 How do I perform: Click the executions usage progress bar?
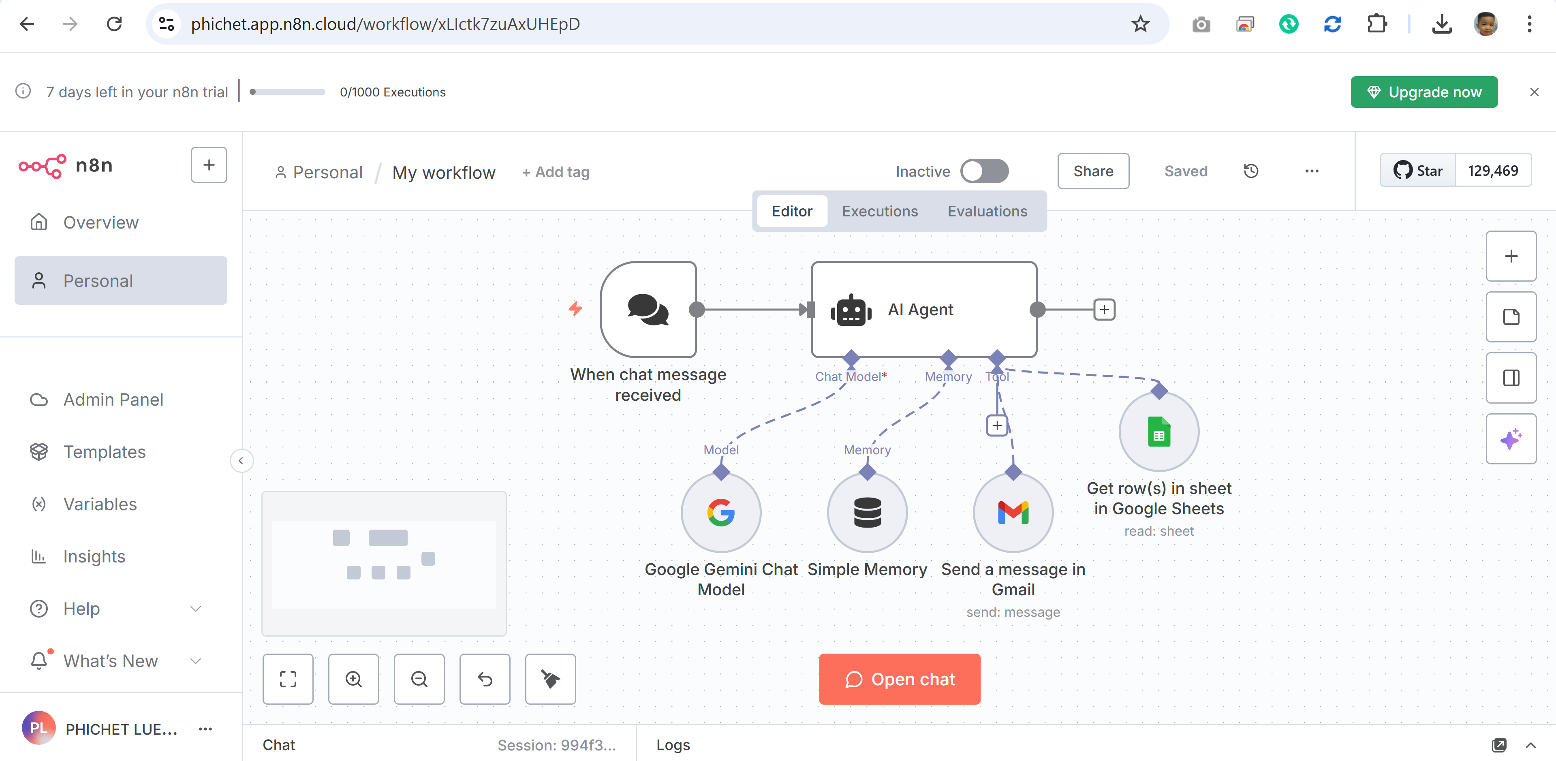(288, 92)
